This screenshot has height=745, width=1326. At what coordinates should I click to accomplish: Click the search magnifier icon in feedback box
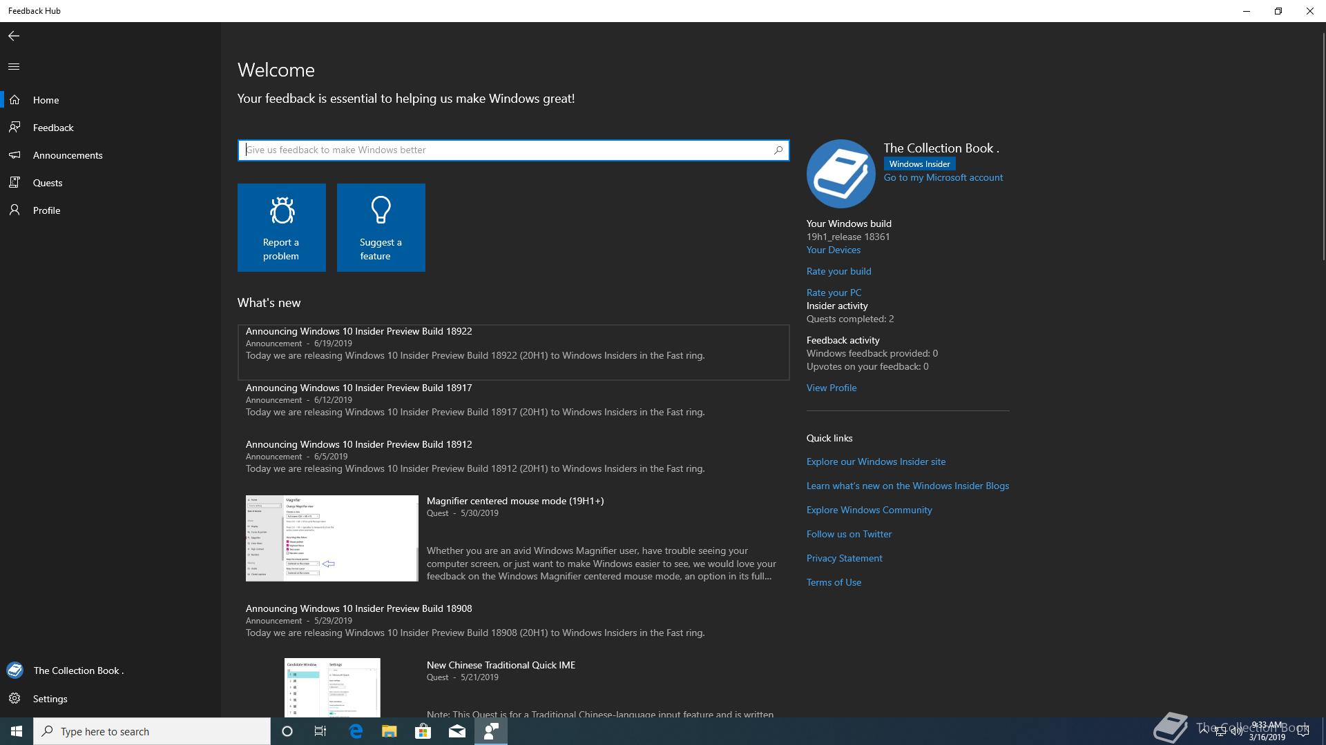[778, 150]
